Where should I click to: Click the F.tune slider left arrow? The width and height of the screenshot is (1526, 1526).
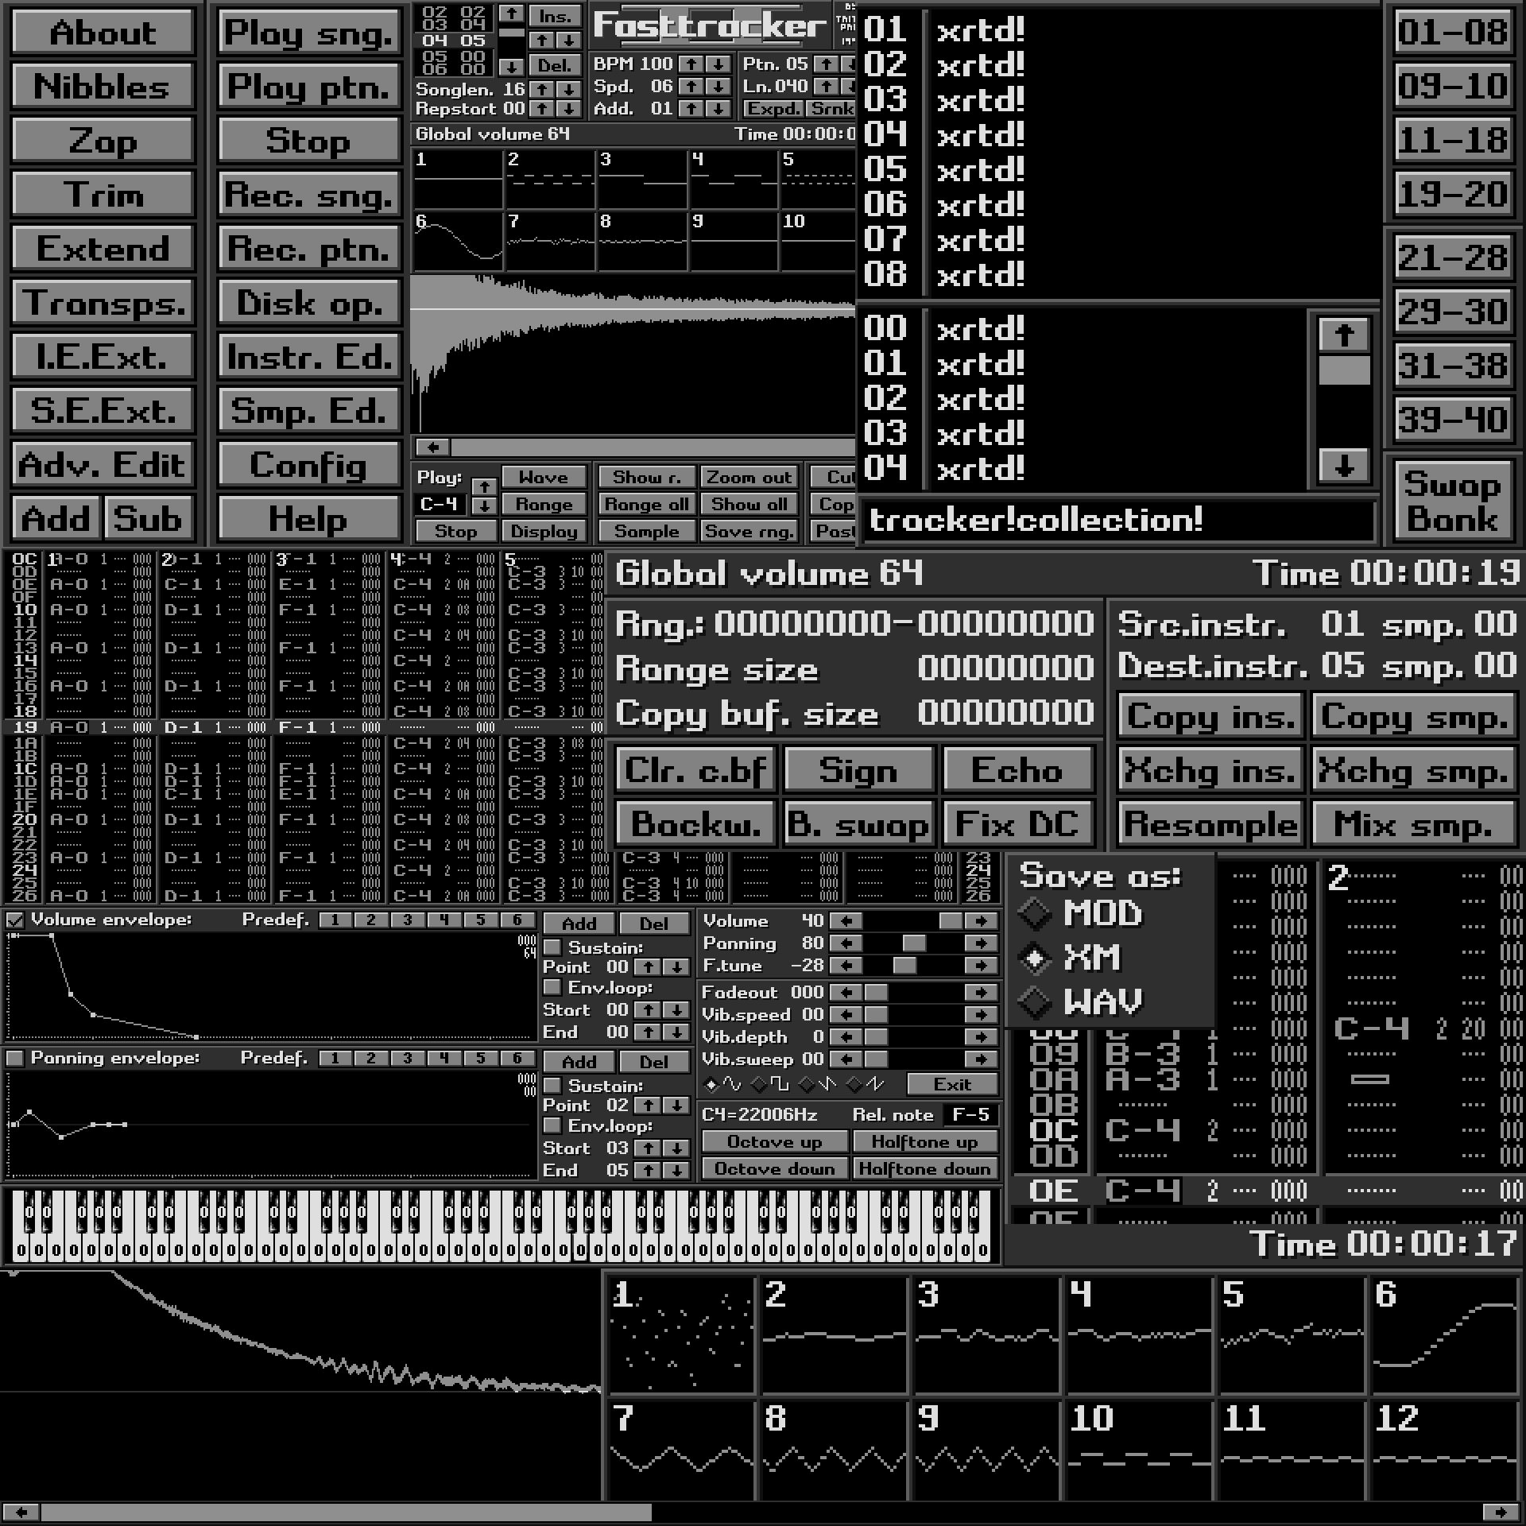click(x=846, y=966)
